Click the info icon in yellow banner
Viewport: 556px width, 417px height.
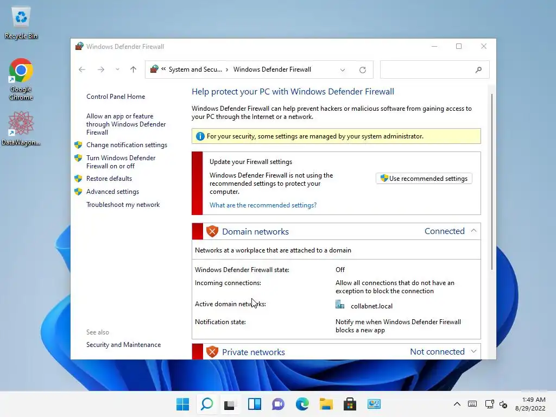(200, 136)
